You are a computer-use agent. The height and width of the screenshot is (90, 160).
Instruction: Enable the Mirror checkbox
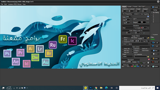pyautogui.click(x=123, y=38)
